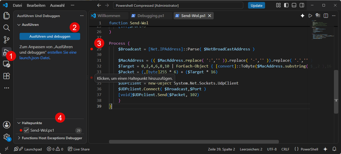Customize layout icon in title bar
Screen dimensions: 341x154
click(278, 5)
